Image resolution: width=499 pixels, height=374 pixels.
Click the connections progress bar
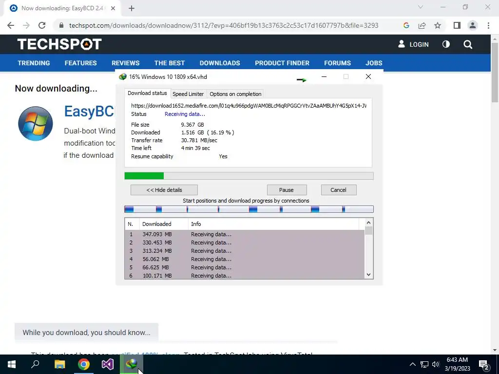click(249, 209)
